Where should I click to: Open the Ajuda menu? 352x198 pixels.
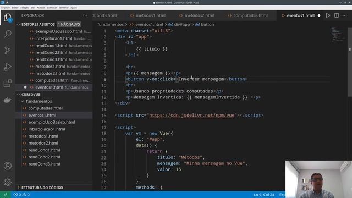pyautogui.click(x=74, y=8)
